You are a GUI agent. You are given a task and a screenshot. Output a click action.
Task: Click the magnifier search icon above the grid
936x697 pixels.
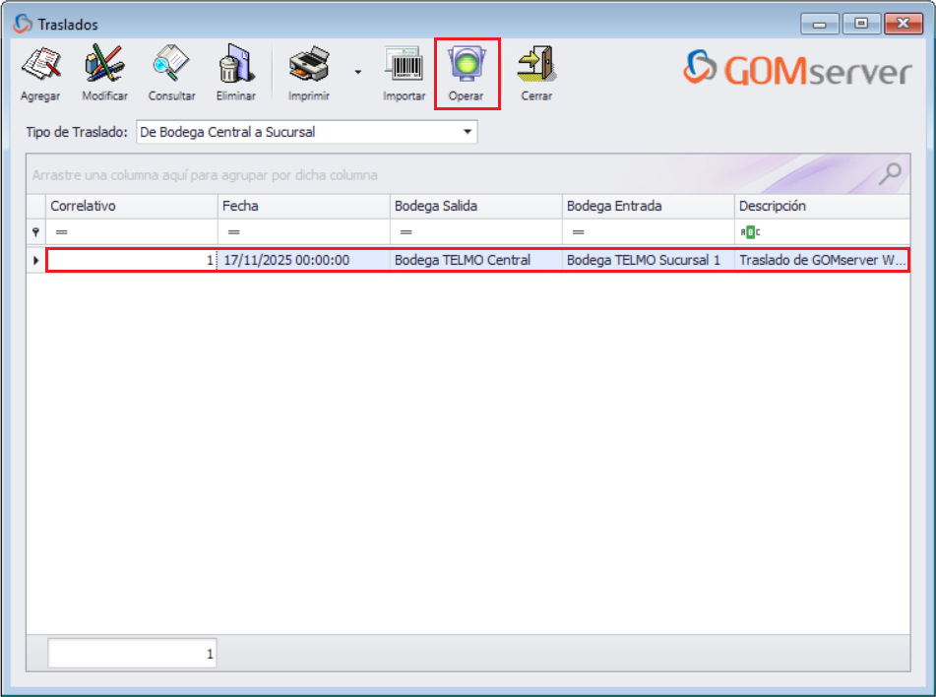(890, 173)
